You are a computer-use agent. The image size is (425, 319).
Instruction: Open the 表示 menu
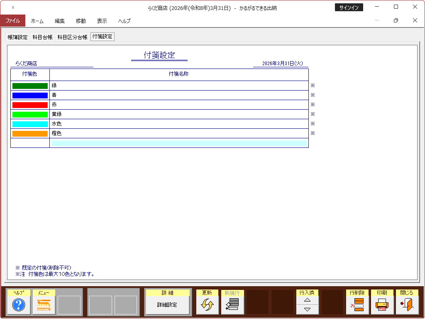102,21
